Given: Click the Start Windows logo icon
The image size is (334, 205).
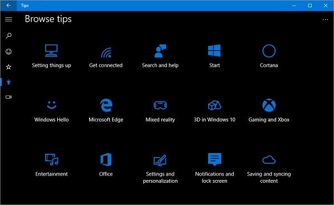Looking at the screenshot, I should (214, 51).
